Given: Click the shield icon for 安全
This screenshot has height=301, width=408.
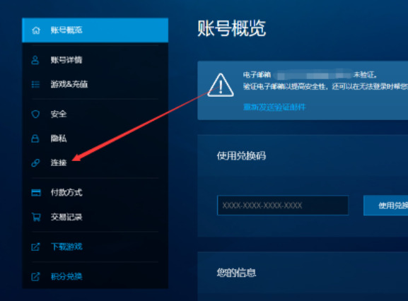Looking at the screenshot, I should [35, 114].
